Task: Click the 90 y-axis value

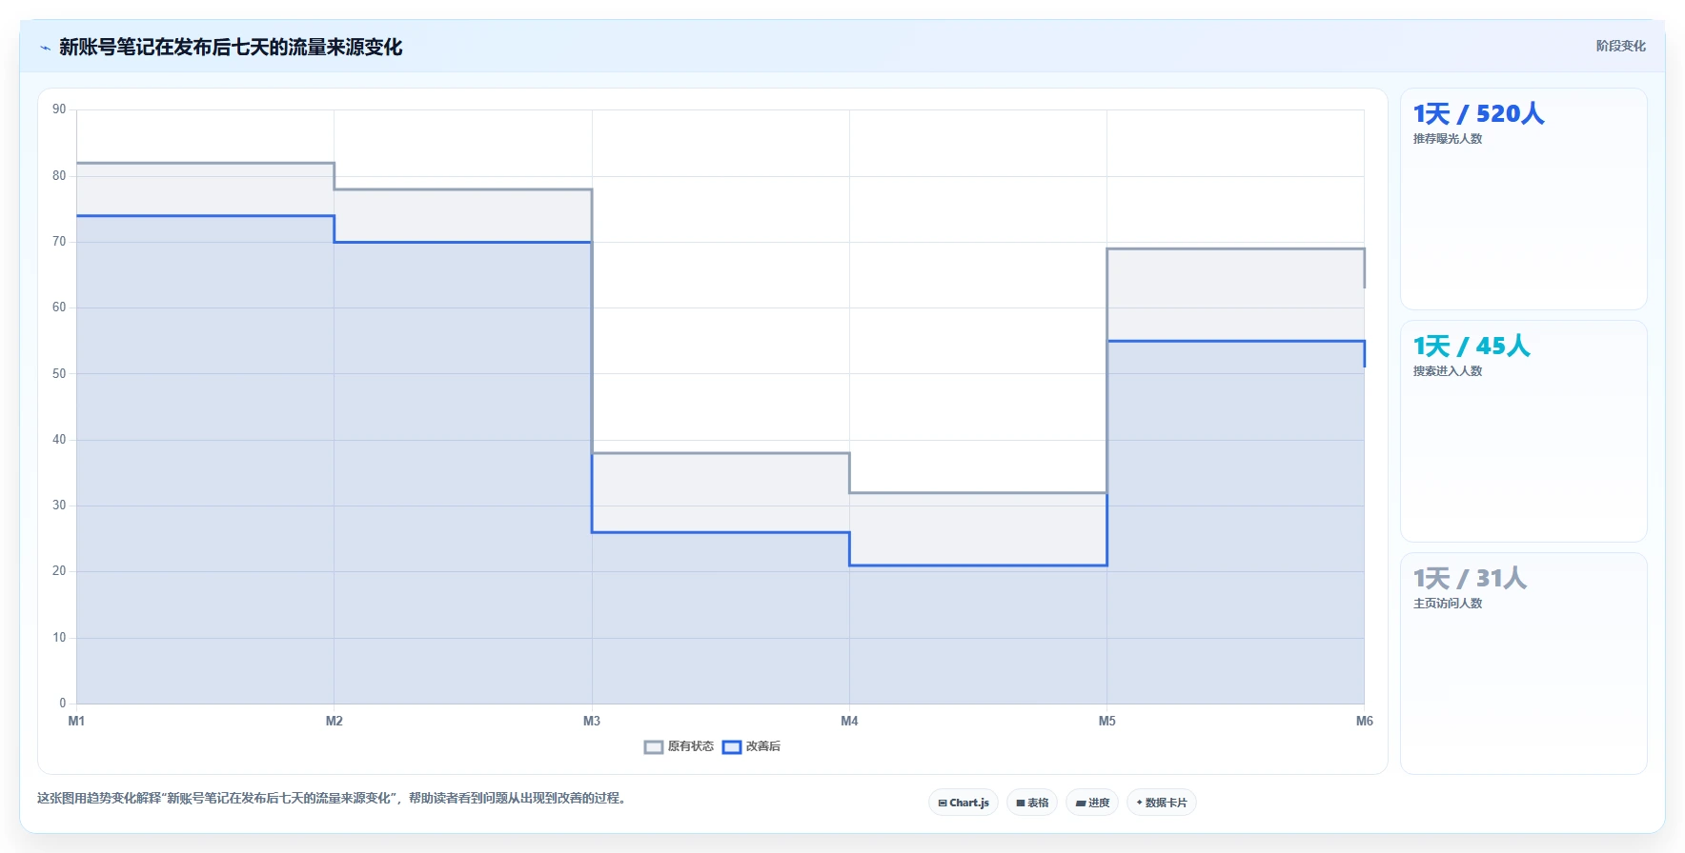Action: [59, 109]
